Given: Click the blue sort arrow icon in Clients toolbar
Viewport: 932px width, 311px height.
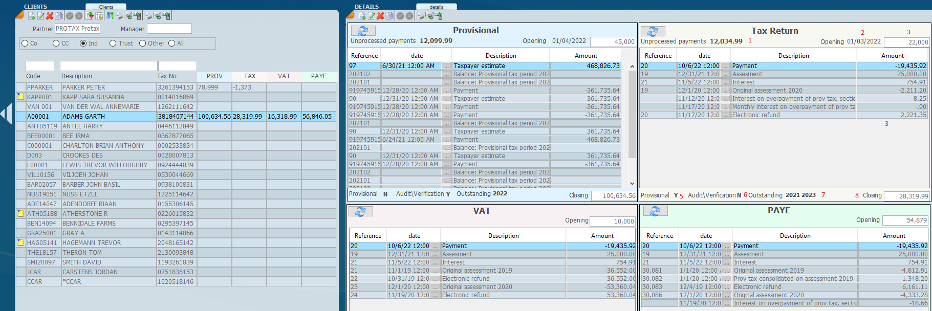Looking at the screenshot, I should (110, 16).
